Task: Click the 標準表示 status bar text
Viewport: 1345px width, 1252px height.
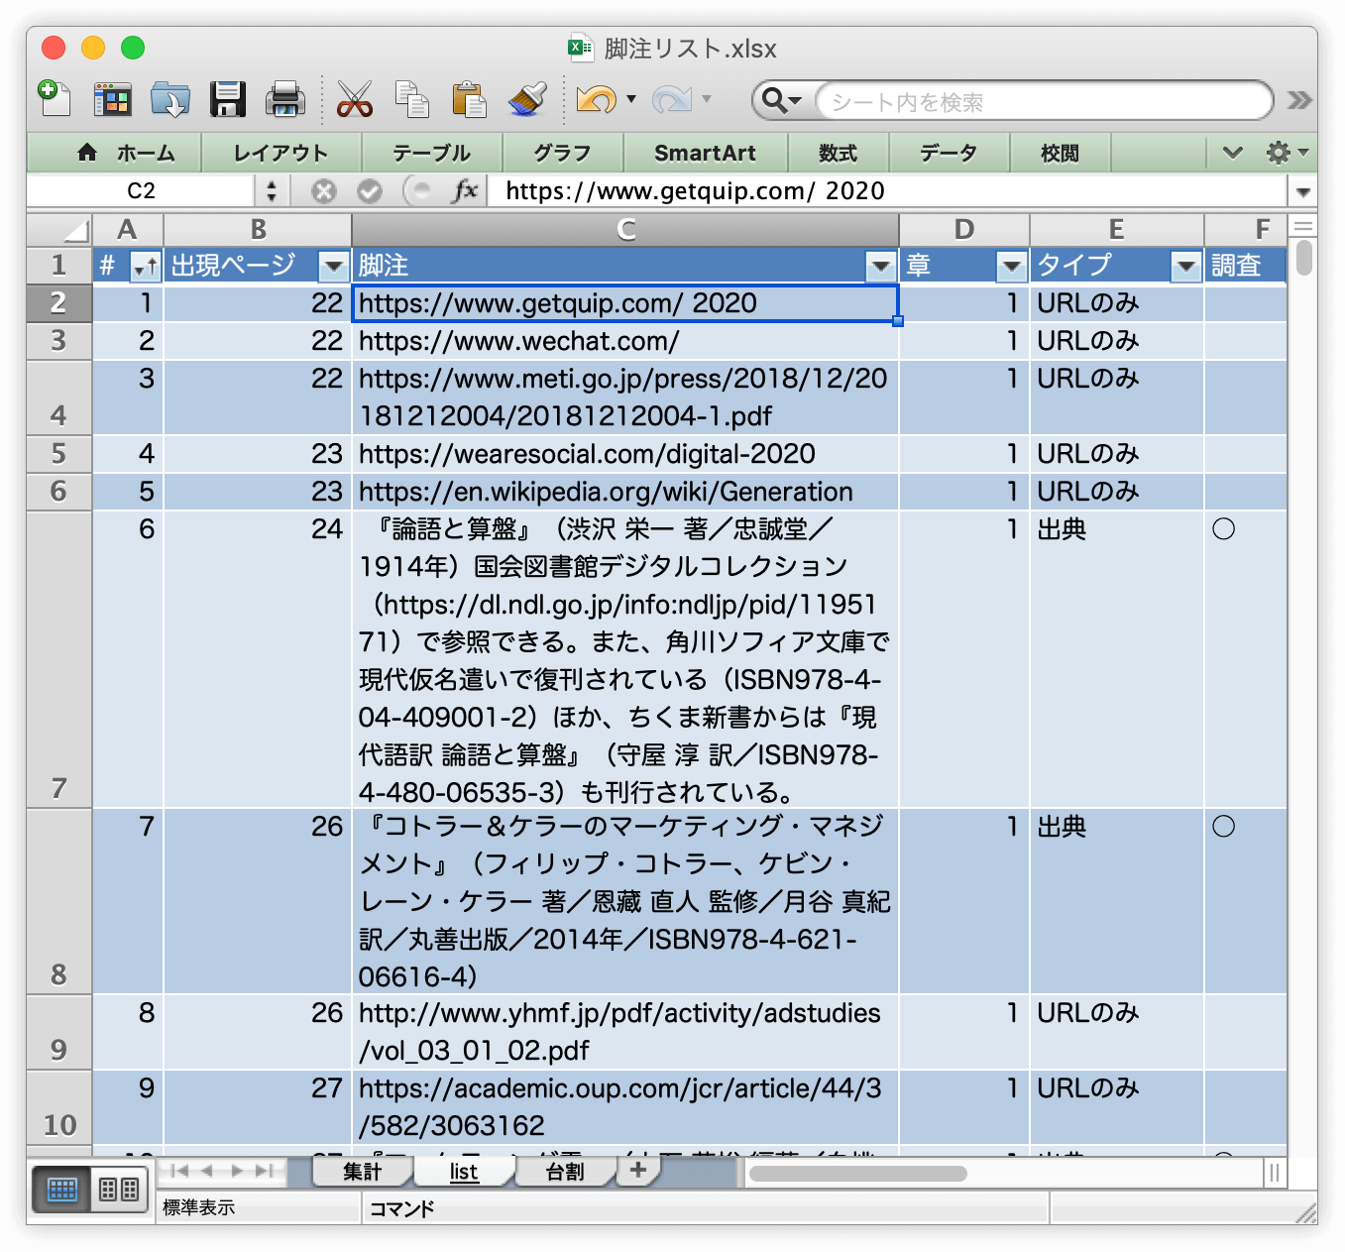Action: click(199, 1207)
